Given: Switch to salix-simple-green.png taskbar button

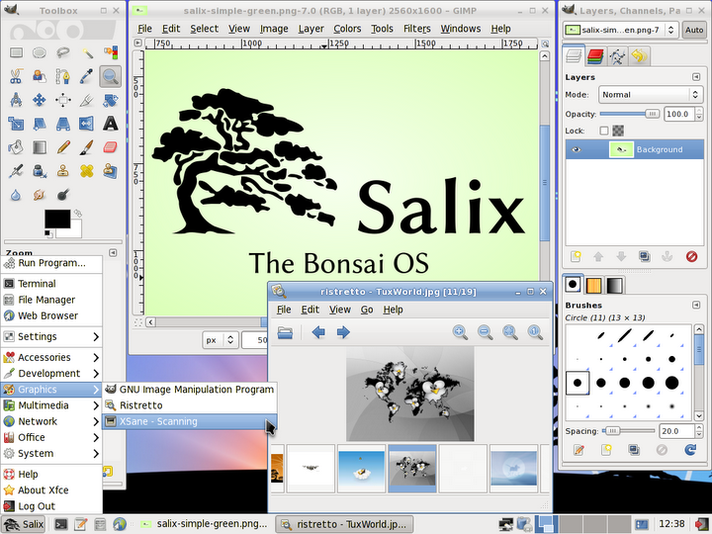Looking at the screenshot, I should point(204,524).
